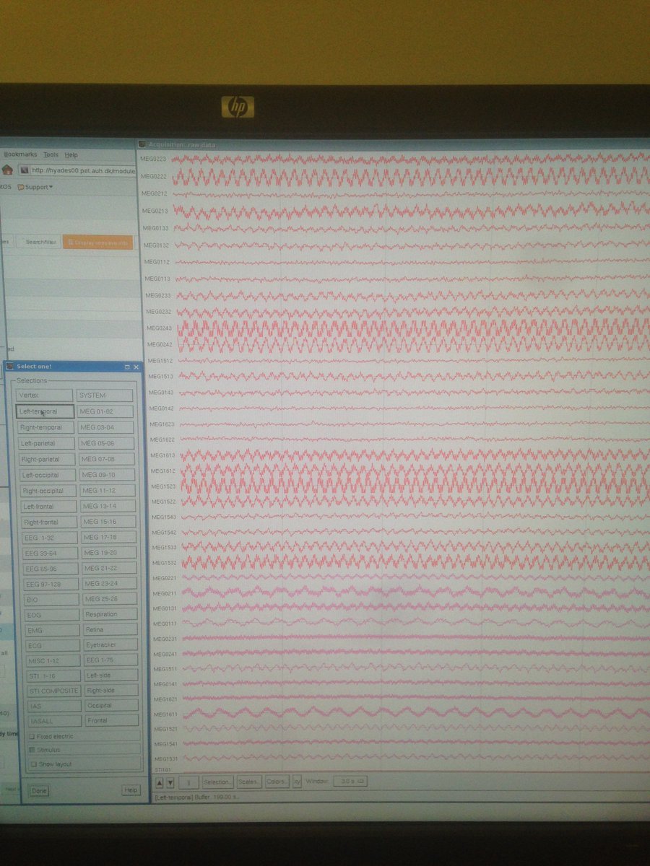
Task: Select the MISC 1-12 channels
Action: point(53,660)
